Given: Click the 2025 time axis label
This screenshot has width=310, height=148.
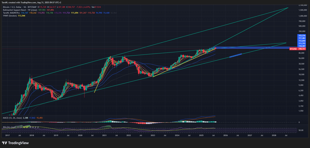Looking at the screenshot, I should click(201, 136).
